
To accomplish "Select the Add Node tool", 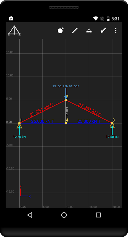I will [60, 31].
